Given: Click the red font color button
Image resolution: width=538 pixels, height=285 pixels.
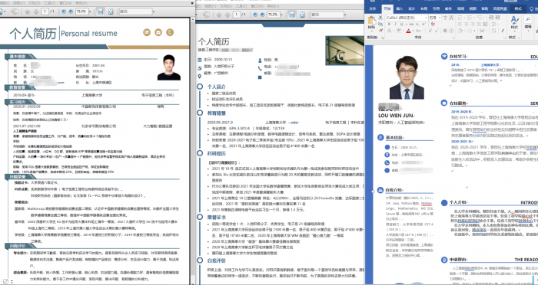Looking at the screenshot, I should pos(408,31).
